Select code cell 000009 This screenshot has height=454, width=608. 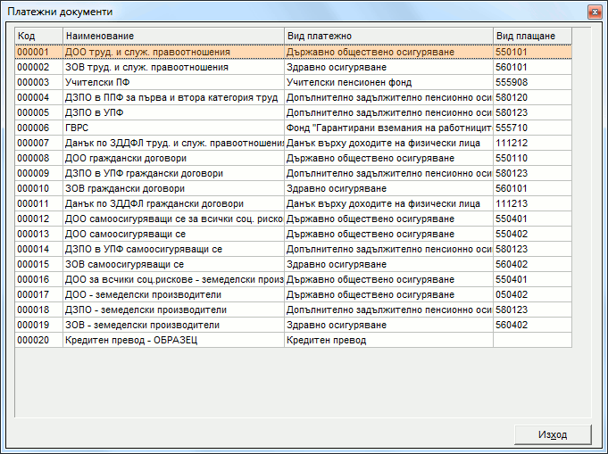(38, 173)
